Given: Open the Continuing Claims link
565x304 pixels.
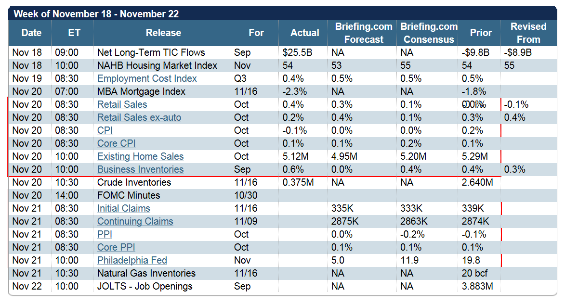Looking at the screenshot, I should tap(135, 221).
